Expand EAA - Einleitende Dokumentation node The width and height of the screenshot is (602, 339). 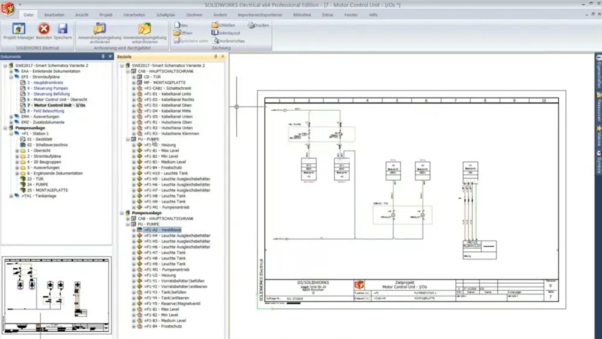(x=11, y=72)
